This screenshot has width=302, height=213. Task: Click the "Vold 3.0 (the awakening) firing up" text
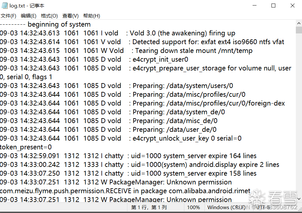tap(182, 33)
